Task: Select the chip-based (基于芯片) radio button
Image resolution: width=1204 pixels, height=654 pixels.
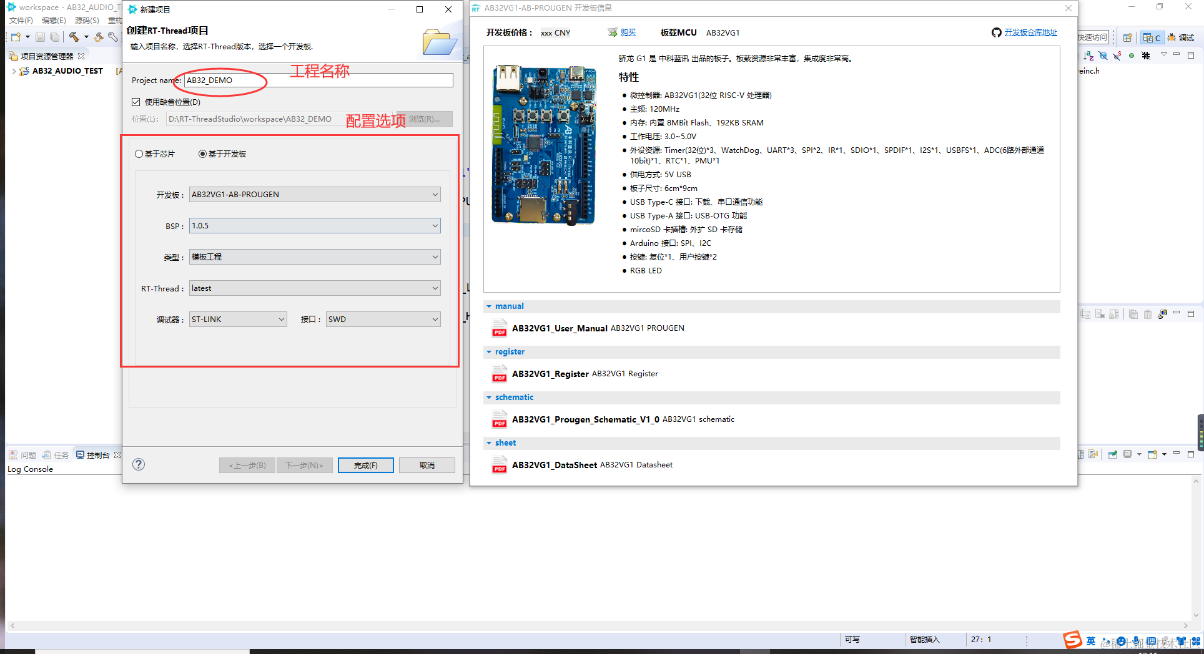Action: click(x=139, y=154)
